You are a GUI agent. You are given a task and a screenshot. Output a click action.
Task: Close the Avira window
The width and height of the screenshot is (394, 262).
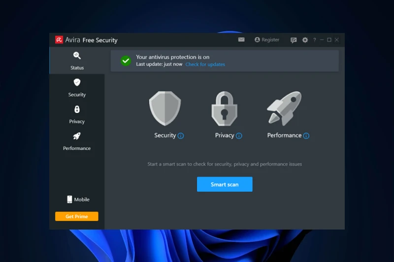pyautogui.click(x=337, y=40)
